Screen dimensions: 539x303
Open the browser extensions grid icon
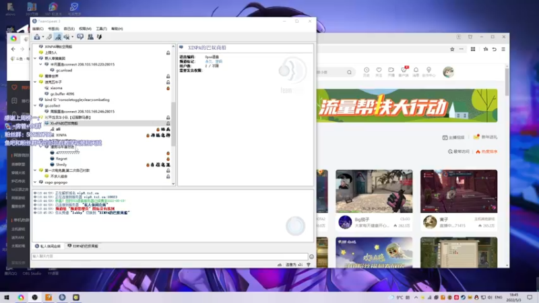(x=473, y=49)
